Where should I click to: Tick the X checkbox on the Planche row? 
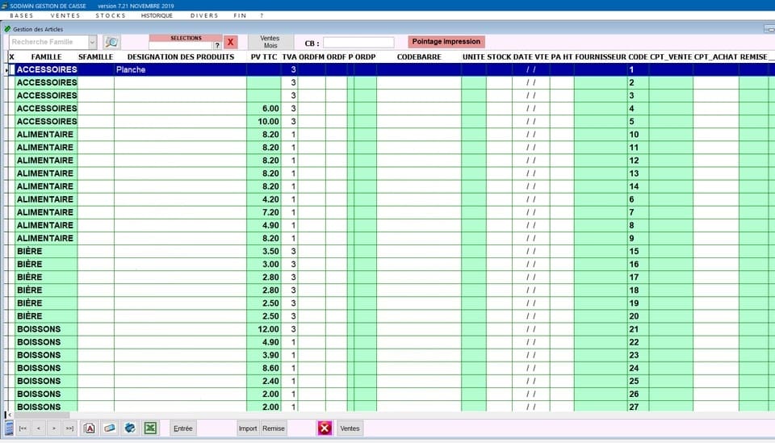12,69
